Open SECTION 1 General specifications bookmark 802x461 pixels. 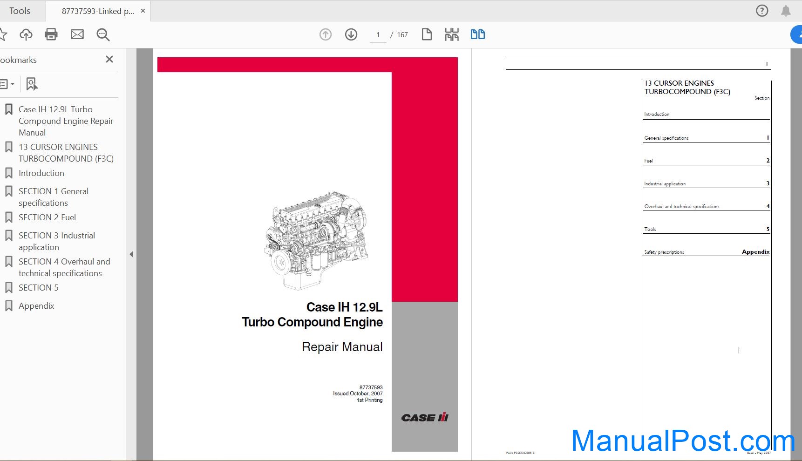(x=54, y=197)
